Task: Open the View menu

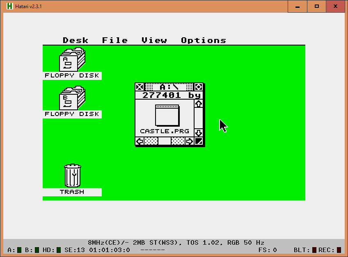Action: (154, 40)
